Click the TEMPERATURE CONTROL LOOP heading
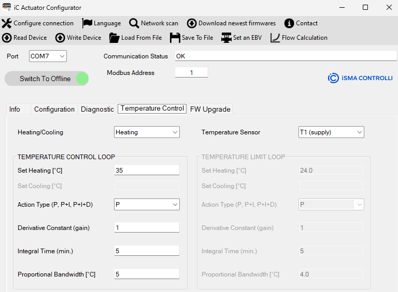 [66, 157]
